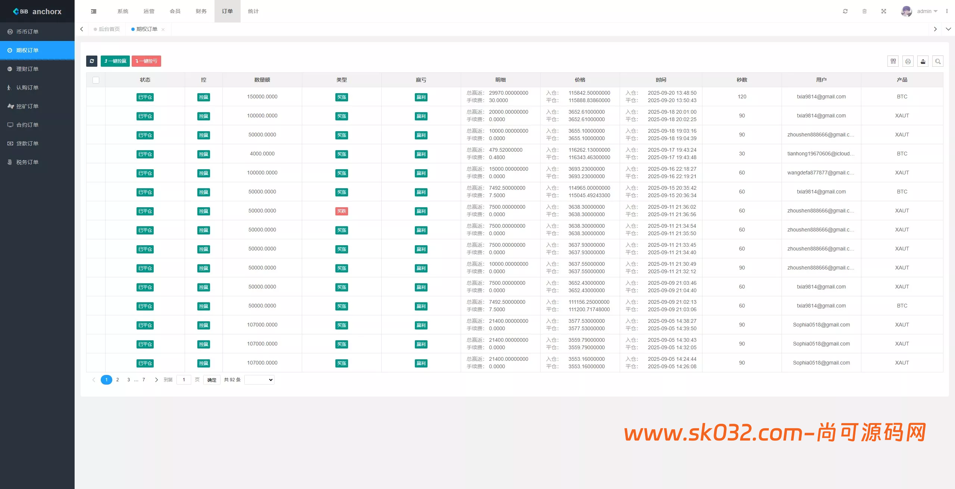The height and width of the screenshot is (489, 955).
Task: Open 合约订单 in the sidebar
Action: point(27,125)
